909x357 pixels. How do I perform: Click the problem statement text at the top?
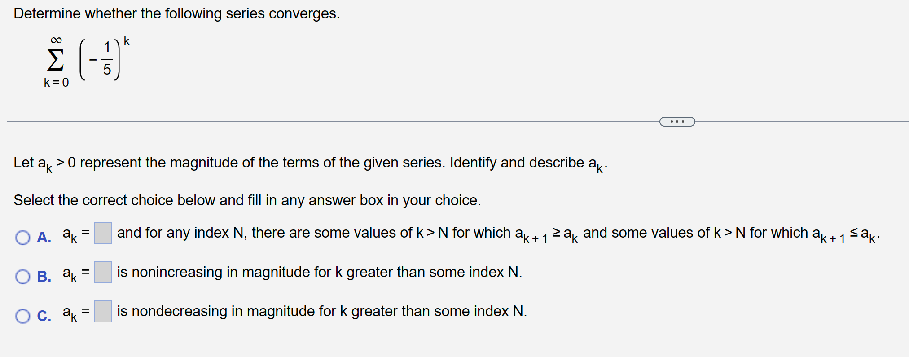[x=176, y=13]
